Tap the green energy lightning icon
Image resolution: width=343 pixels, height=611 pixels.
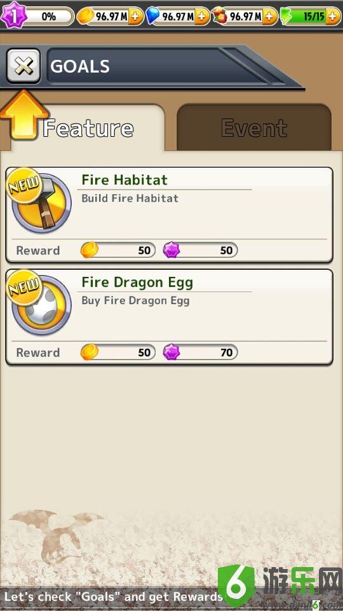tap(286, 17)
